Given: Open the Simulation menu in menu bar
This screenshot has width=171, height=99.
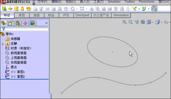Looking at the screenshot, I should point(114,2).
